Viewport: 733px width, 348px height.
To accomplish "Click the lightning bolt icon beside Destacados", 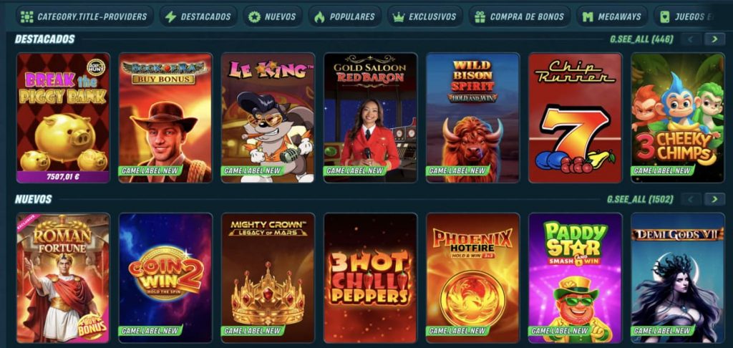I will click(170, 17).
